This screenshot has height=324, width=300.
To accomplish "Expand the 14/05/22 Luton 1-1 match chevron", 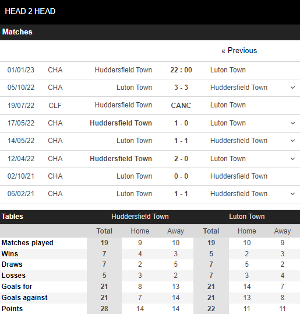I will (x=292, y=141).
